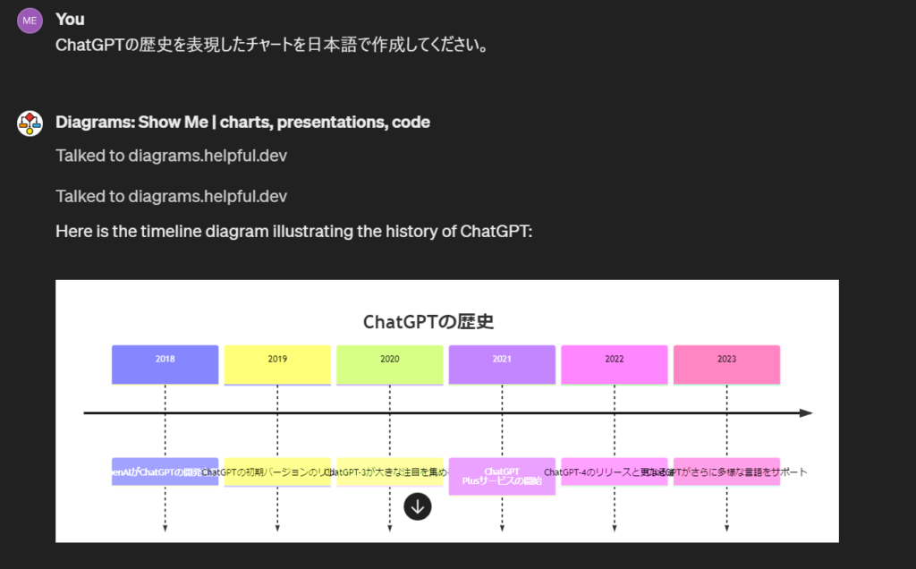Click the 'ChatGPT-3が大きな注目を集め' event box
This screenshot has height=569, width=916.
tap(390, 472)
